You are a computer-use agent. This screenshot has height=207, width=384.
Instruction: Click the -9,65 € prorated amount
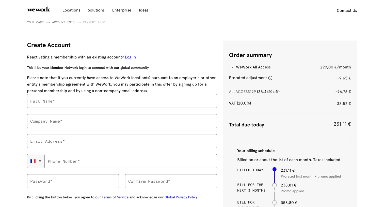pyautogui.click(x=344, y=78)
